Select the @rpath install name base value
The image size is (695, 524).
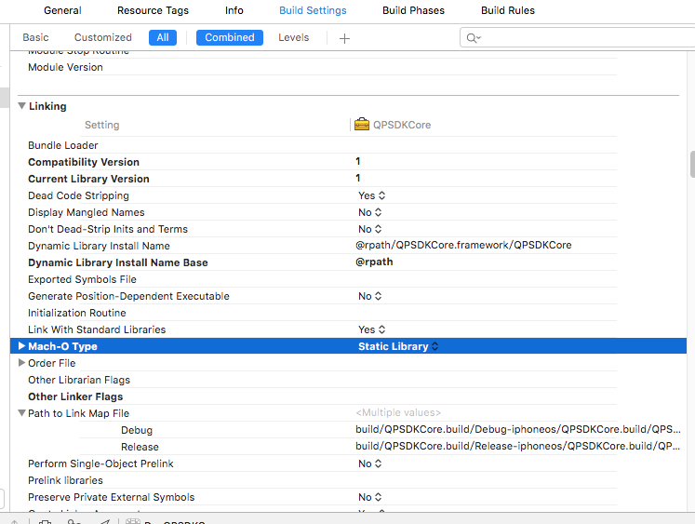coord(374,262)
